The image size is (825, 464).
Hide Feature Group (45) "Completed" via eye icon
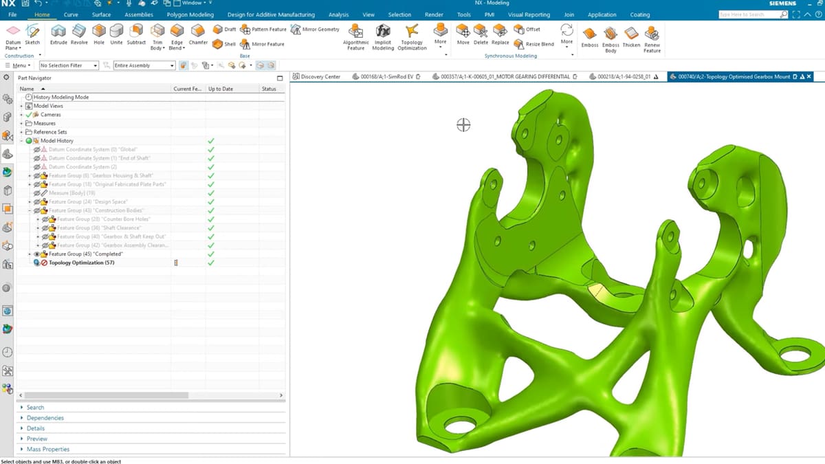tap(38, 254)
